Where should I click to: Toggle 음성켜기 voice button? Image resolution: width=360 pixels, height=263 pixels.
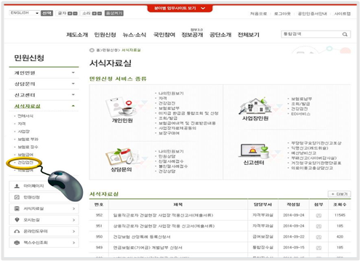[114, 13]
